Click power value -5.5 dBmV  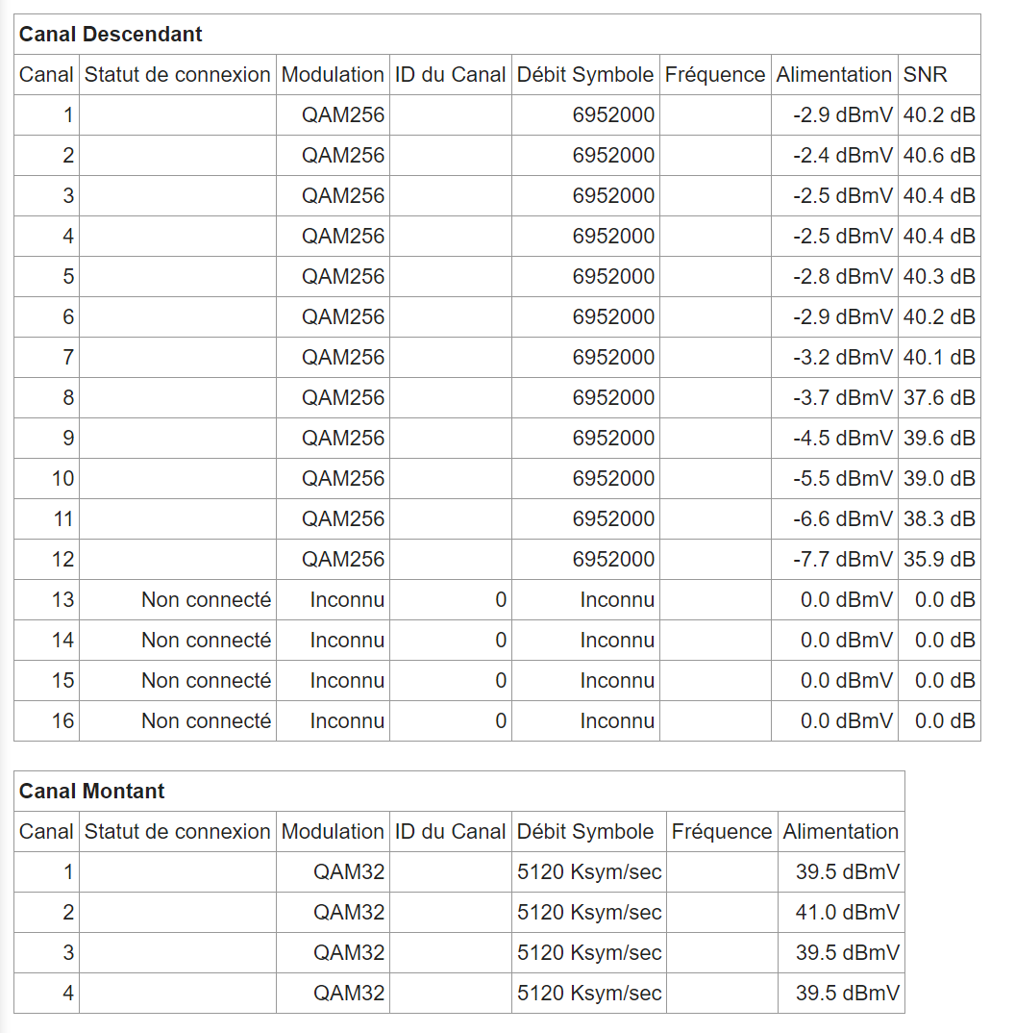(843, 478)
